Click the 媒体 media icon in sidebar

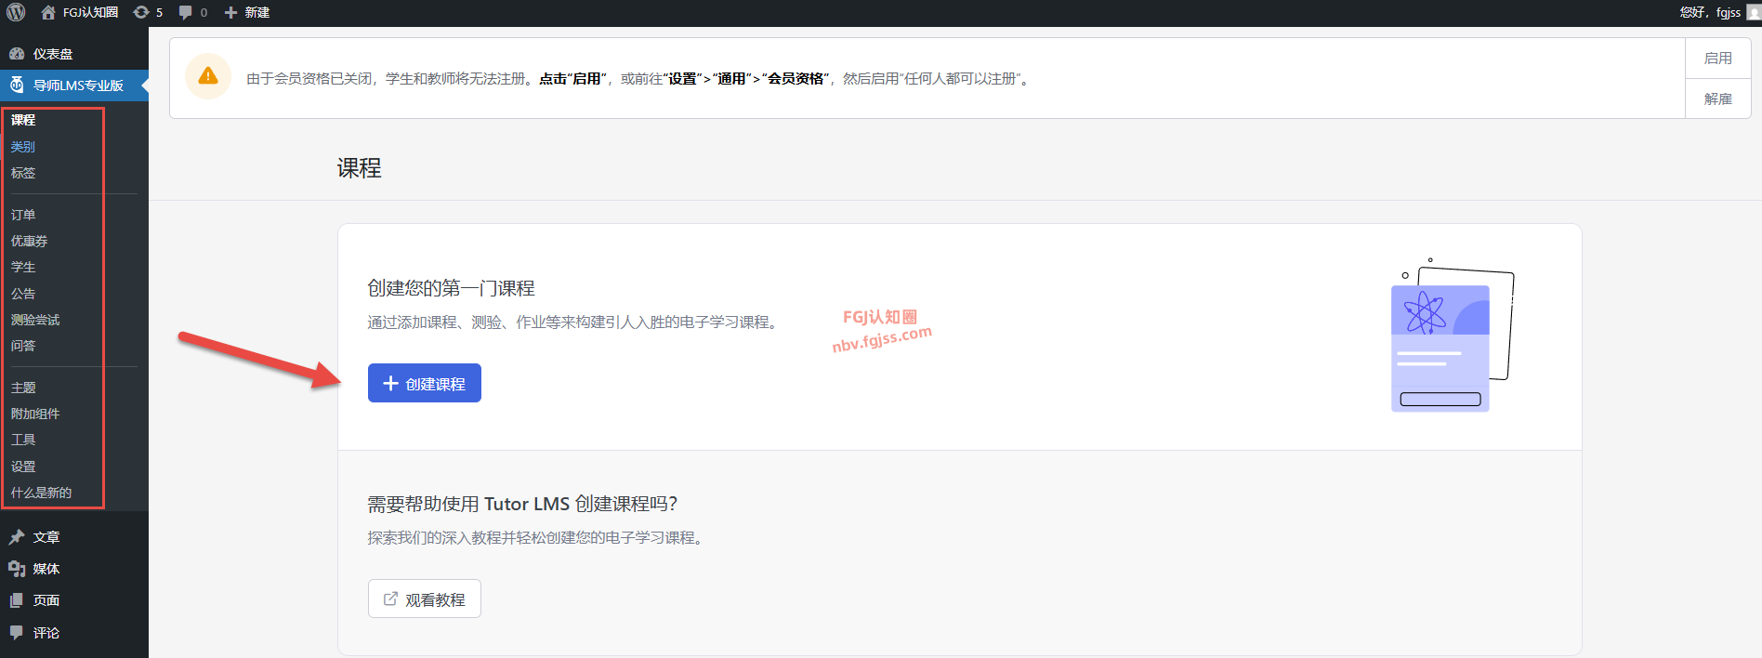(17, 569)
